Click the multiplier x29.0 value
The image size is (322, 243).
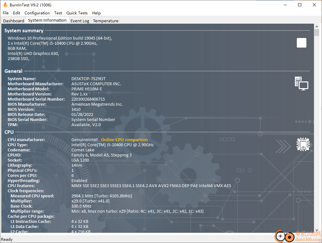90,201
